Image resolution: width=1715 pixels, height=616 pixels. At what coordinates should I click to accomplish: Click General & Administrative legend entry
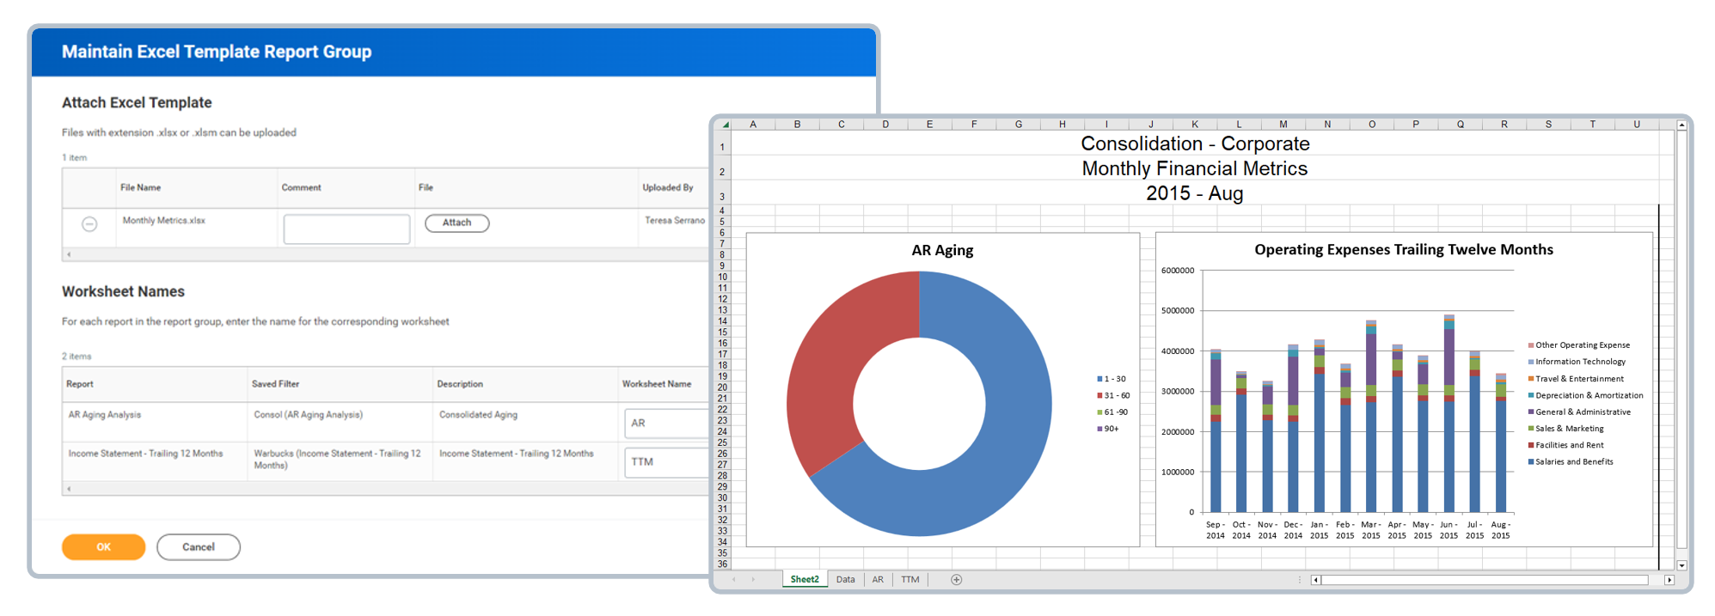coord(1579,412)
